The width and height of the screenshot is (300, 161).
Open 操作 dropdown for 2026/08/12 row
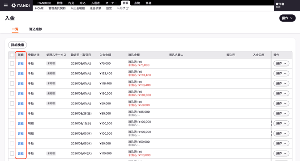pyautogui.click(x=281, y=124)
